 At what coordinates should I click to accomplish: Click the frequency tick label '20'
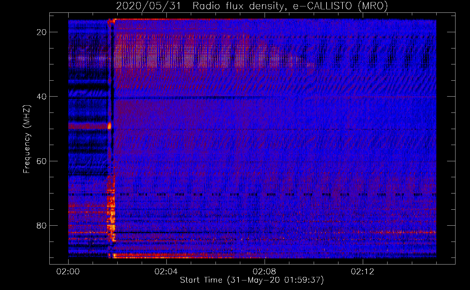[x=42, y=32]
